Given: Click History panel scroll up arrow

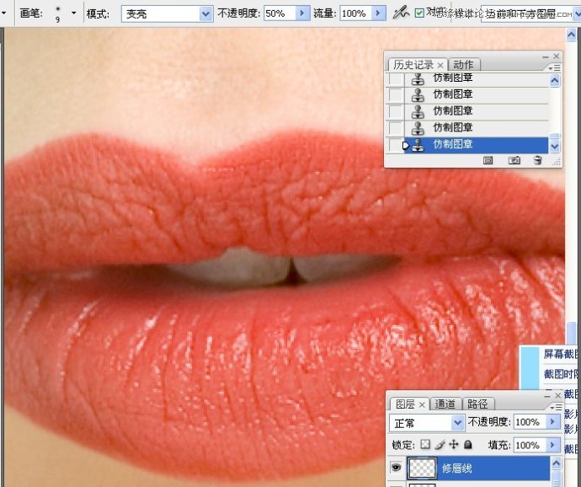Looking at the screenshot, I should 555,81.
